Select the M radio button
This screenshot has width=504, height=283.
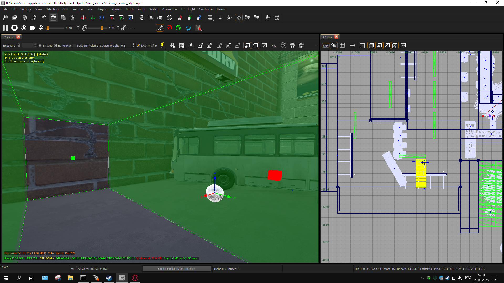point(145,46)
